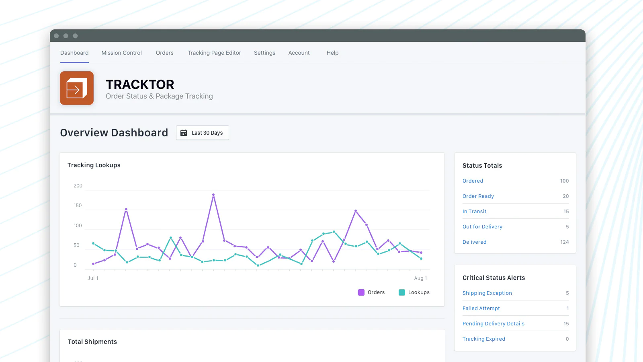Open the Last 30 Days date range dropdown
The height and width of the screenshot is (362, 643).
pyautogui.click(x=203, y=133)
